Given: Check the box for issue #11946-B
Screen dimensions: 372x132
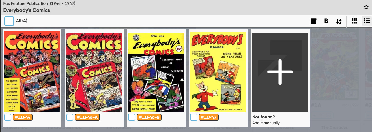Looking at the screenshot, I should [x=132, y=117].
